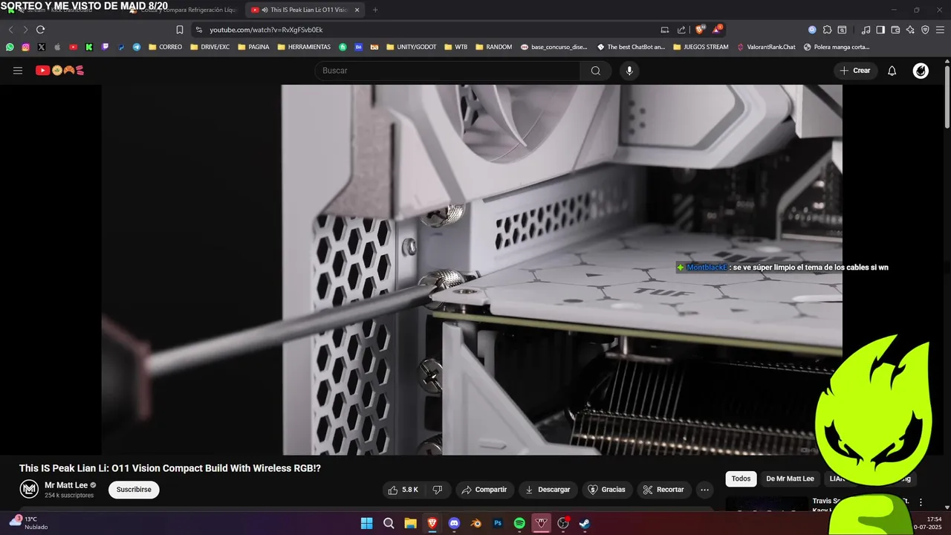
Task: Toggle the browser sidebar panel
Action: 880,30
